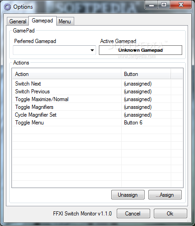Click the Unknown Gamepad active field

(141, 50)
